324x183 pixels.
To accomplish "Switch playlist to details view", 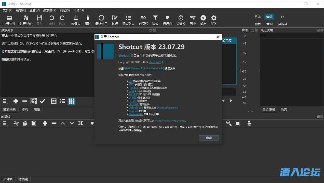I will [53, 101].
